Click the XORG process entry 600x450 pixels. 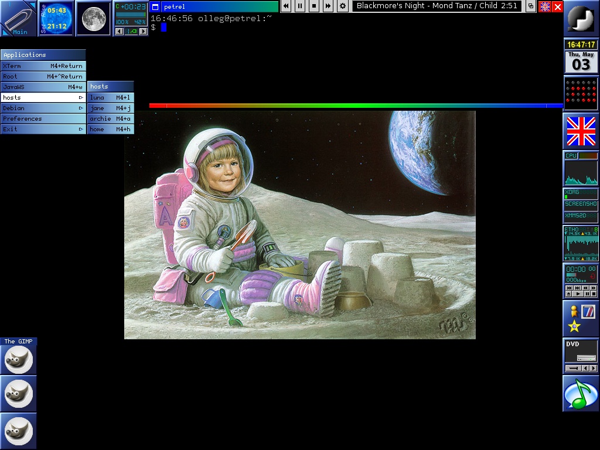(x=581, y=193)
